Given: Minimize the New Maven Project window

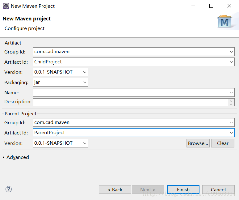Looking at the screenshot, I should 193,6.
